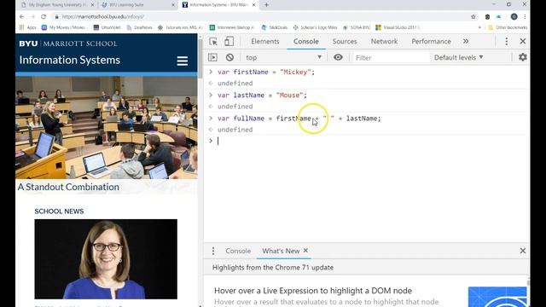Open DevTools customize three-dot menu
This screenshot has height=307, width=546.
tap(506, 42)
